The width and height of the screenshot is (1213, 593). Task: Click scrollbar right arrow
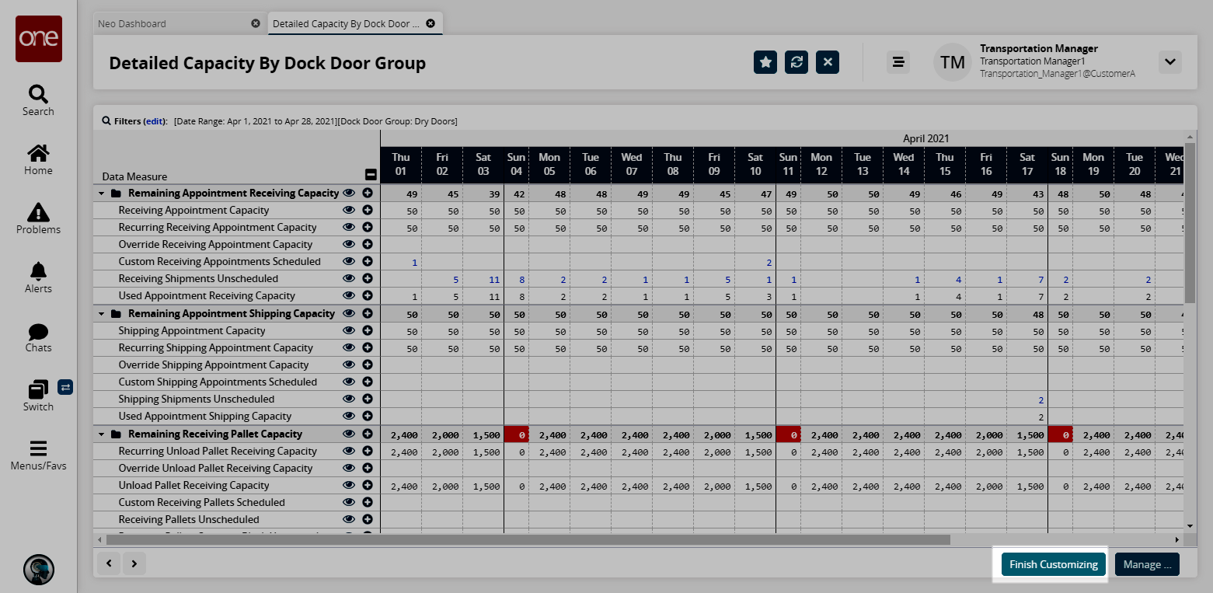1177,539
